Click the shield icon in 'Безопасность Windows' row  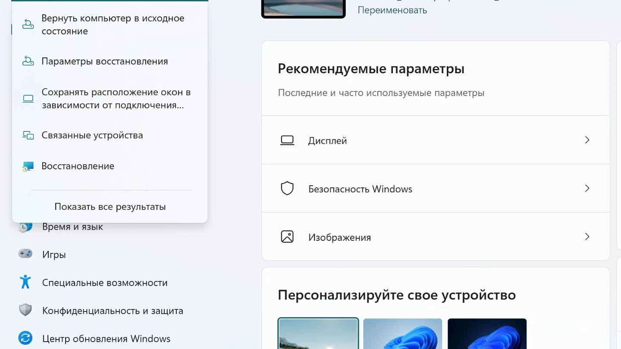(287, 188)
